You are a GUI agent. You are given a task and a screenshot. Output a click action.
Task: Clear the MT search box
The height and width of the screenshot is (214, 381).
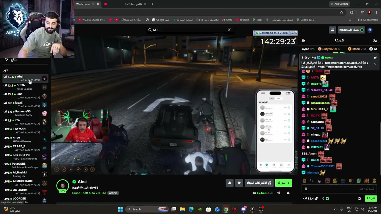click(229, 30)
